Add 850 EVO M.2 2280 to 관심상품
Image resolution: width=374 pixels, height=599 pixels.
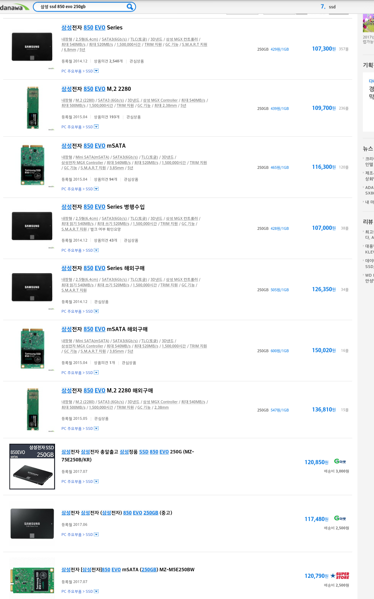coord(134,117)
